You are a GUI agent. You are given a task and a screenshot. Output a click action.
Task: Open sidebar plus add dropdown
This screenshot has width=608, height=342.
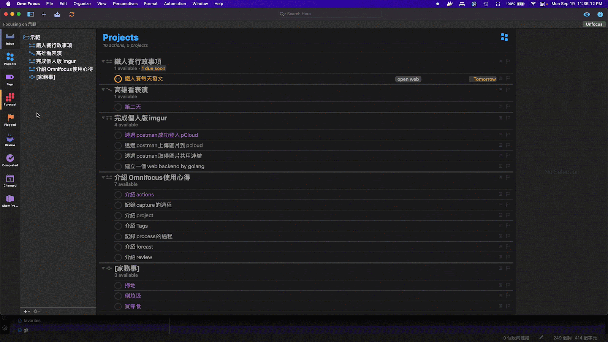click(27, 311)
